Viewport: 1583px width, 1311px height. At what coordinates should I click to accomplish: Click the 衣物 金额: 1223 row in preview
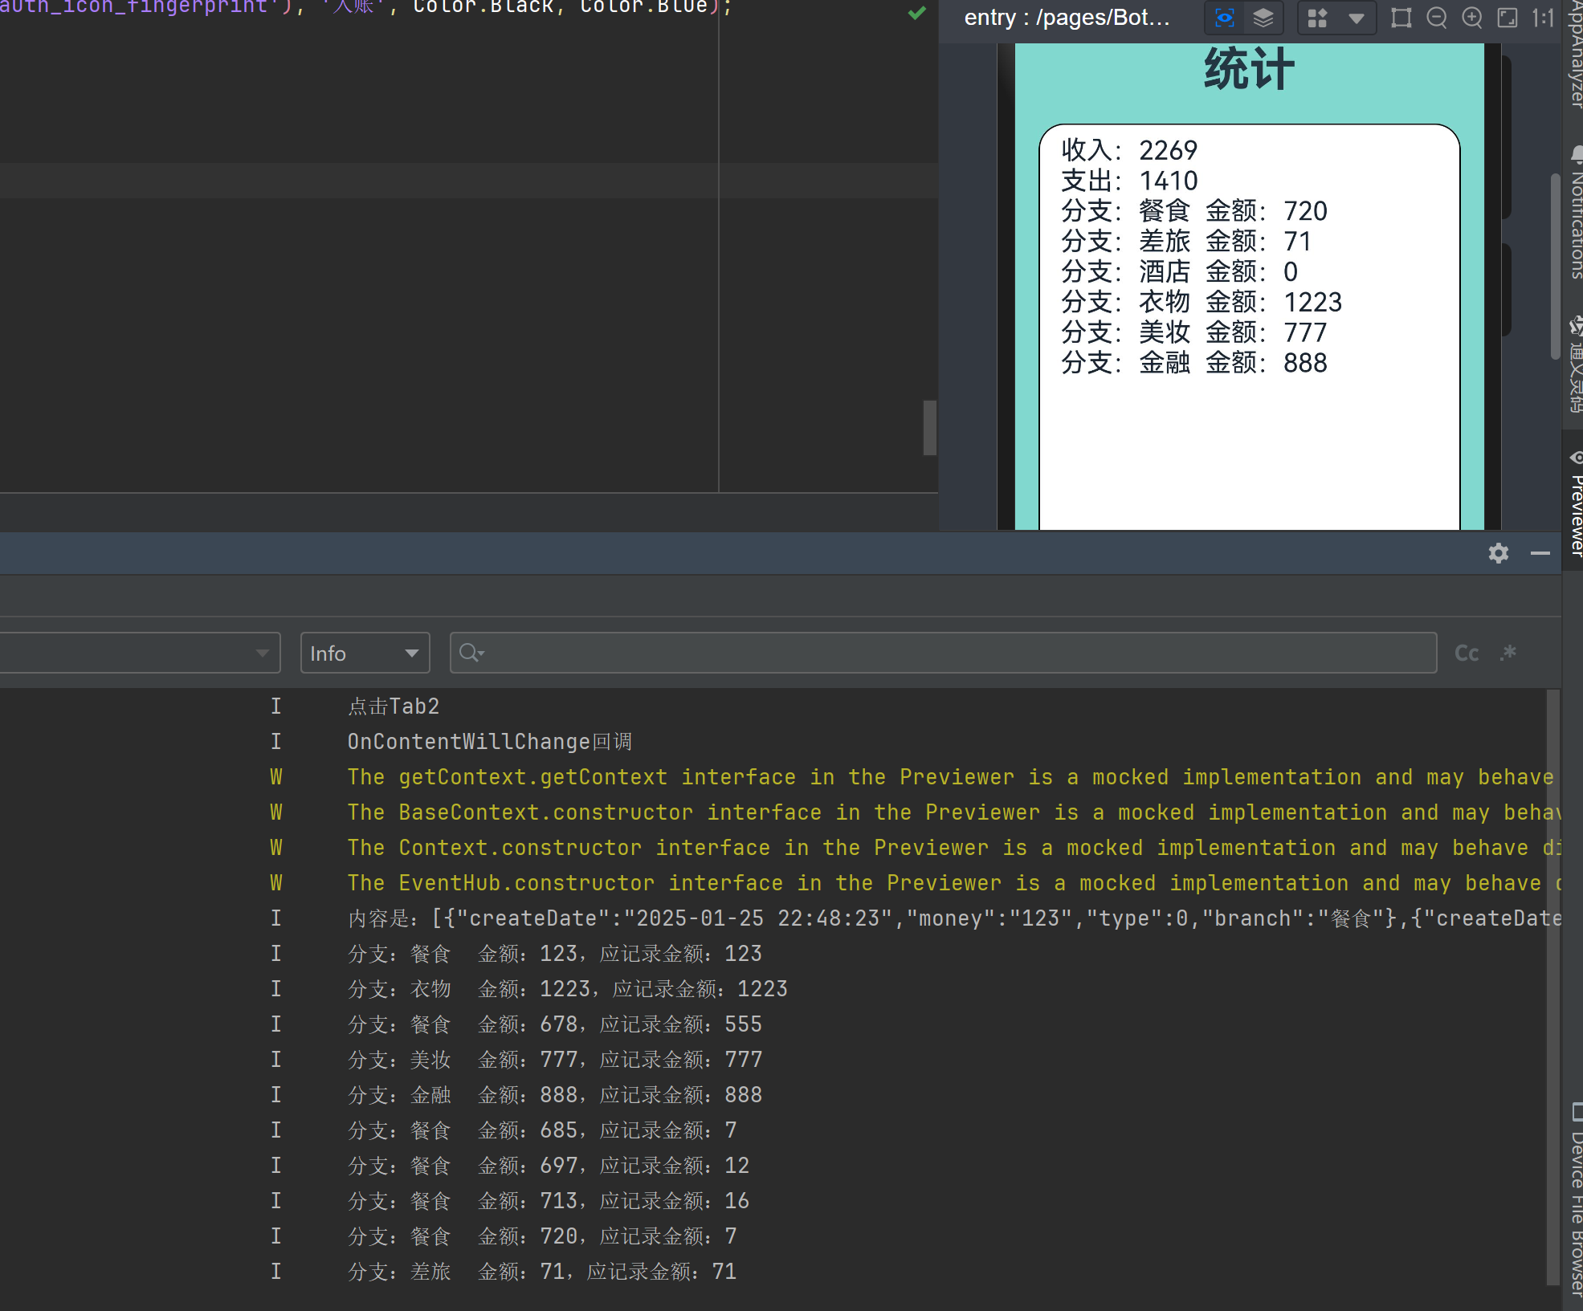(x=1202, y=303)
